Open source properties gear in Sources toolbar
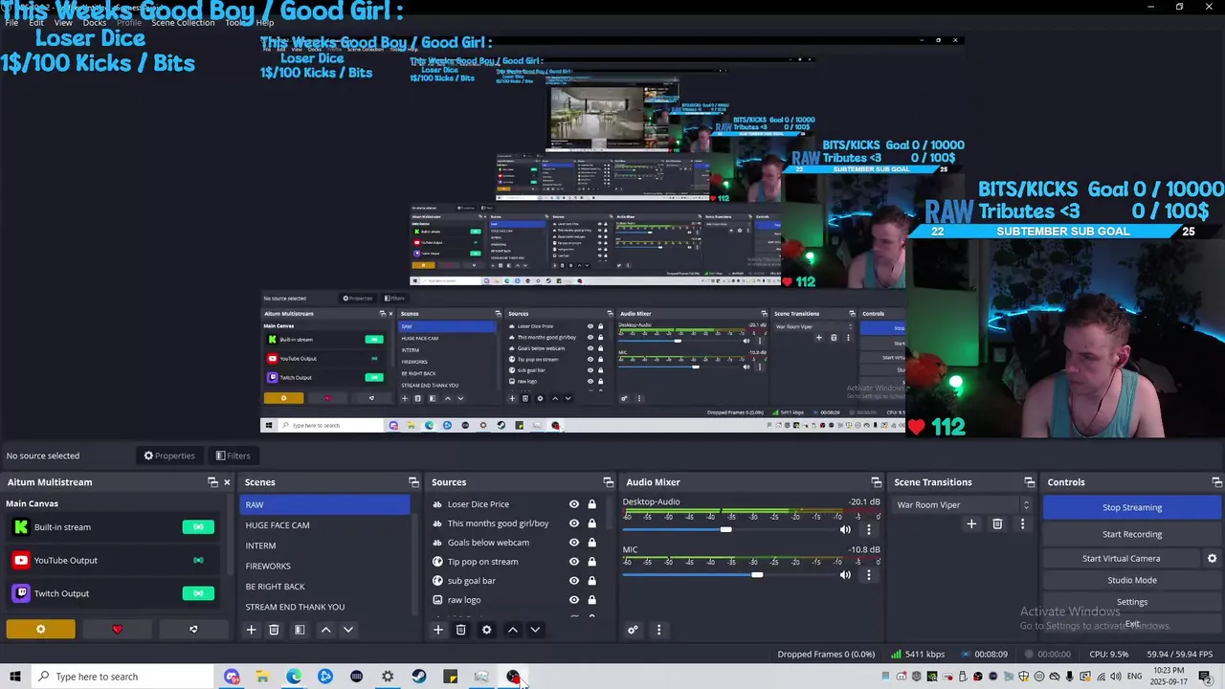 point(486,630)
